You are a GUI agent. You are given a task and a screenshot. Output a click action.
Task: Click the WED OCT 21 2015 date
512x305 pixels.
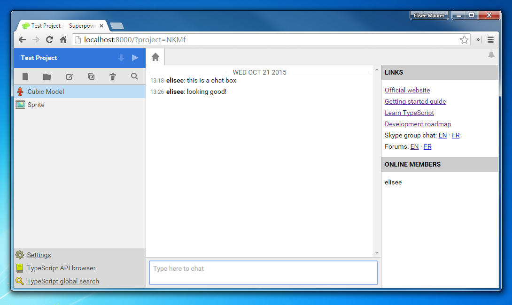point(260,72)
